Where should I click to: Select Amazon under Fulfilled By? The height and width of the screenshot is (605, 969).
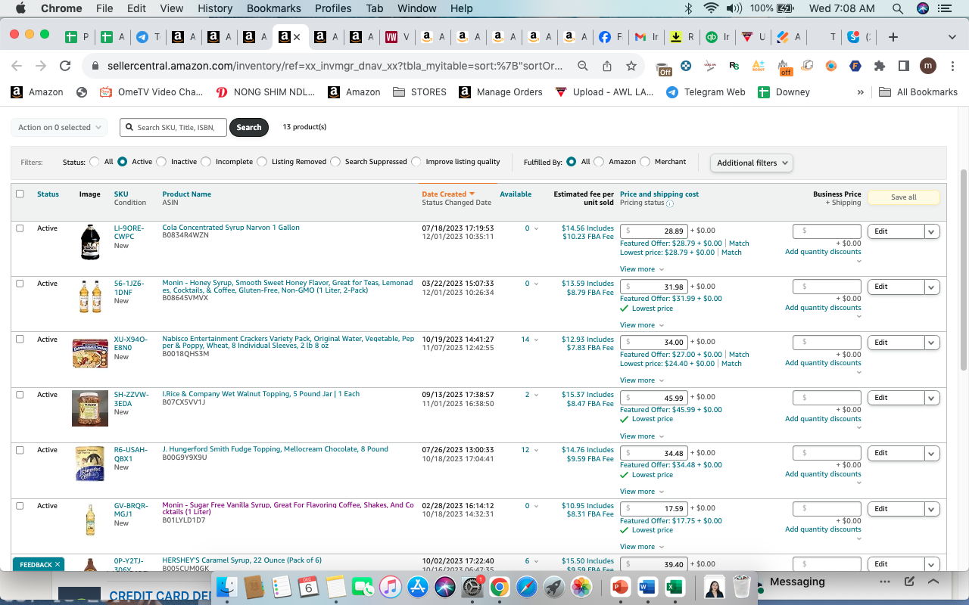599,162
